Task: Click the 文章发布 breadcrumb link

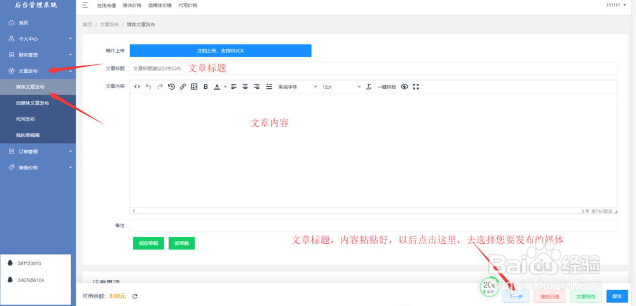Action: click(x=109, y=25)
